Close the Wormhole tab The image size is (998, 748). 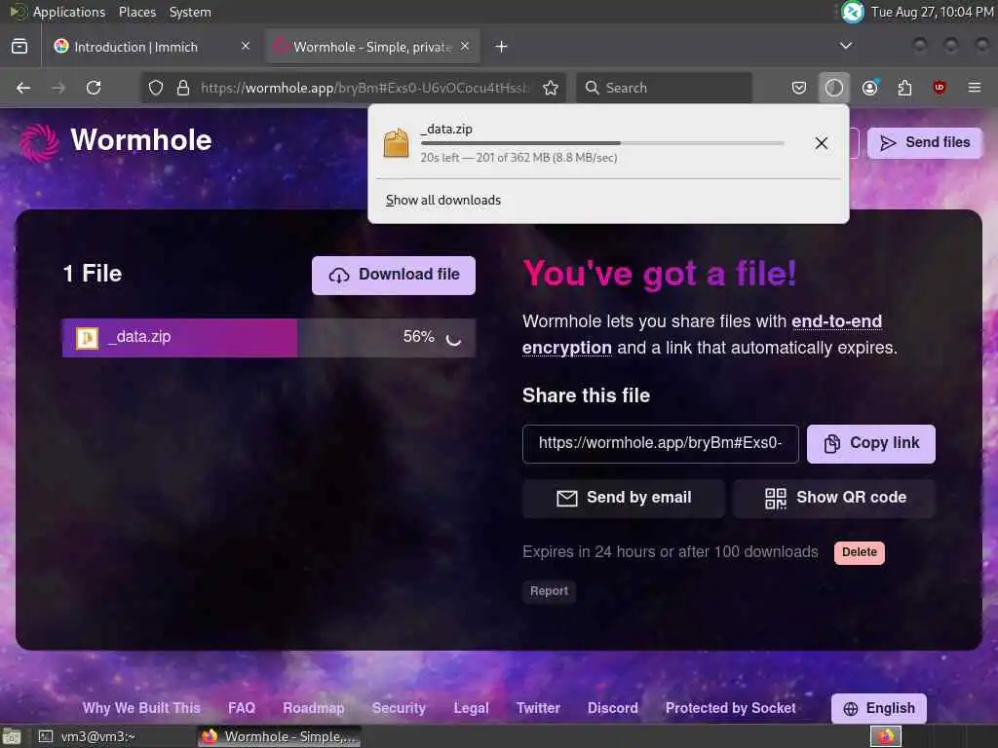pos(465,47)
